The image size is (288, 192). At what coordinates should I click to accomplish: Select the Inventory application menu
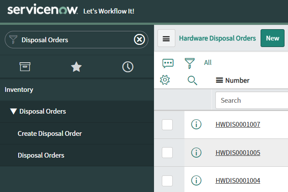click(x=19, y=90)
